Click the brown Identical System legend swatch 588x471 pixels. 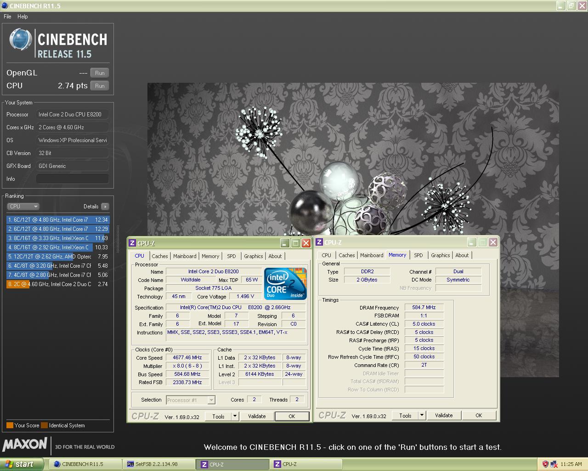click(44, 425)
